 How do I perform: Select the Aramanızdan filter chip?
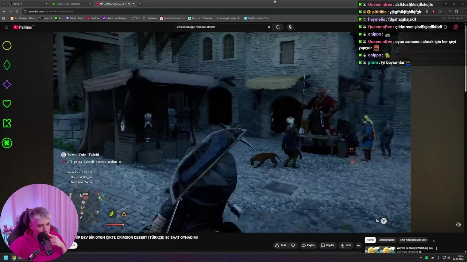pyautogui.click(x=387, y=240)
